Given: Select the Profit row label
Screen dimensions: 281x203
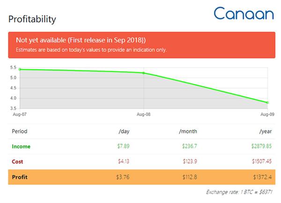Looking at the screenshot, I should coord(19,176).
